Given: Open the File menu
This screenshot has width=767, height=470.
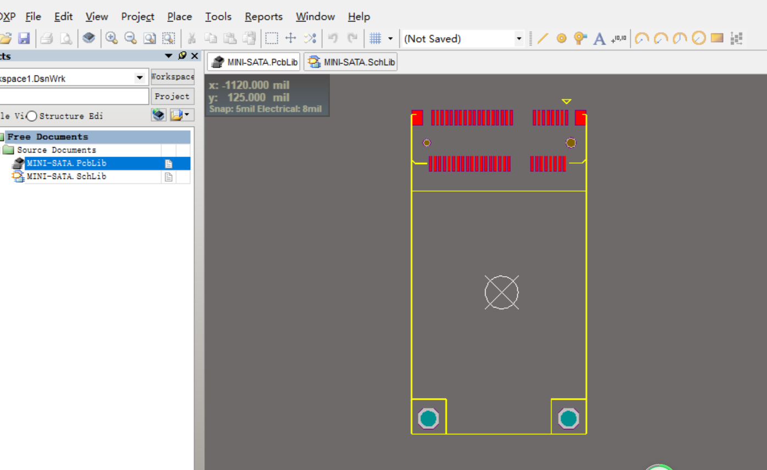Looking at the screenshot, I should click(x=33, y=16).
